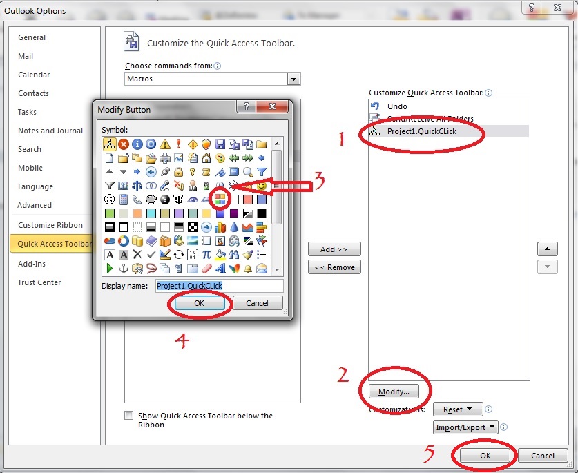
Task: Select the pi symbol
Action: [206, 253]
